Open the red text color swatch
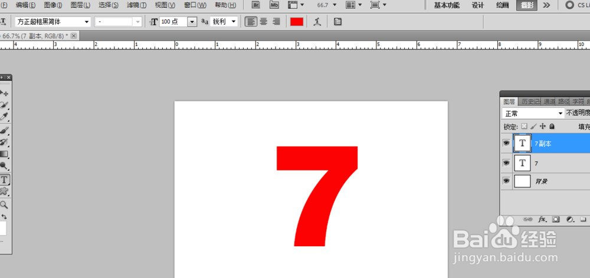Screen dimensions: 590x278 (297, 22)
